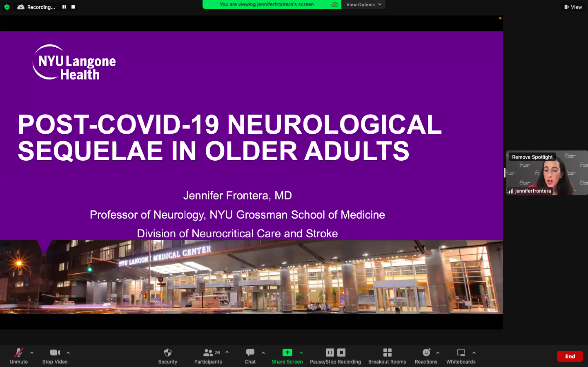Click the "You are viewing jenniferfrontera's screen" banner
This screenshot has height=367, width=588.
point(267,4)
